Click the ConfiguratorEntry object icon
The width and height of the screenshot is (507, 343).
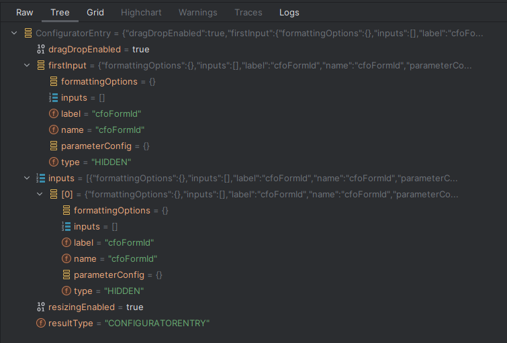(x=28, y=33)
